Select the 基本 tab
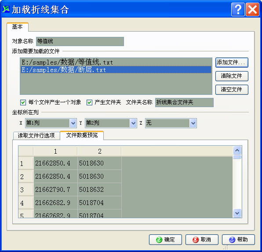 18,27
